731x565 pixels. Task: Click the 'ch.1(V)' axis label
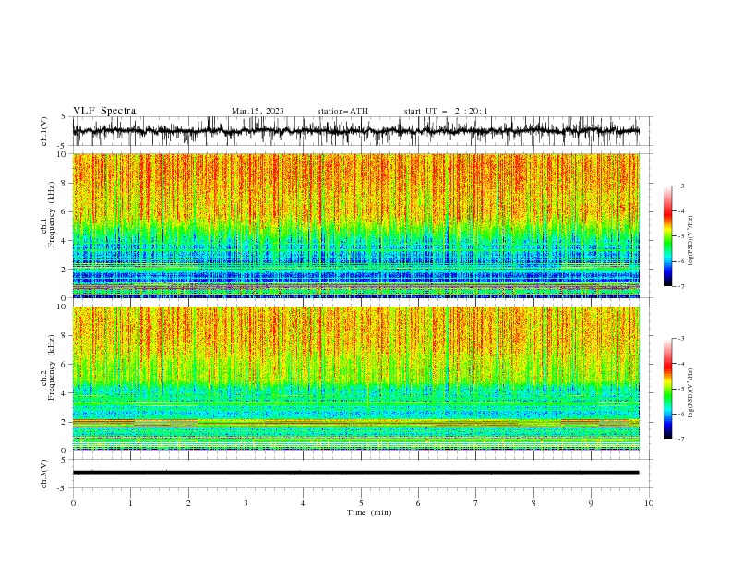tap(44, 131)
